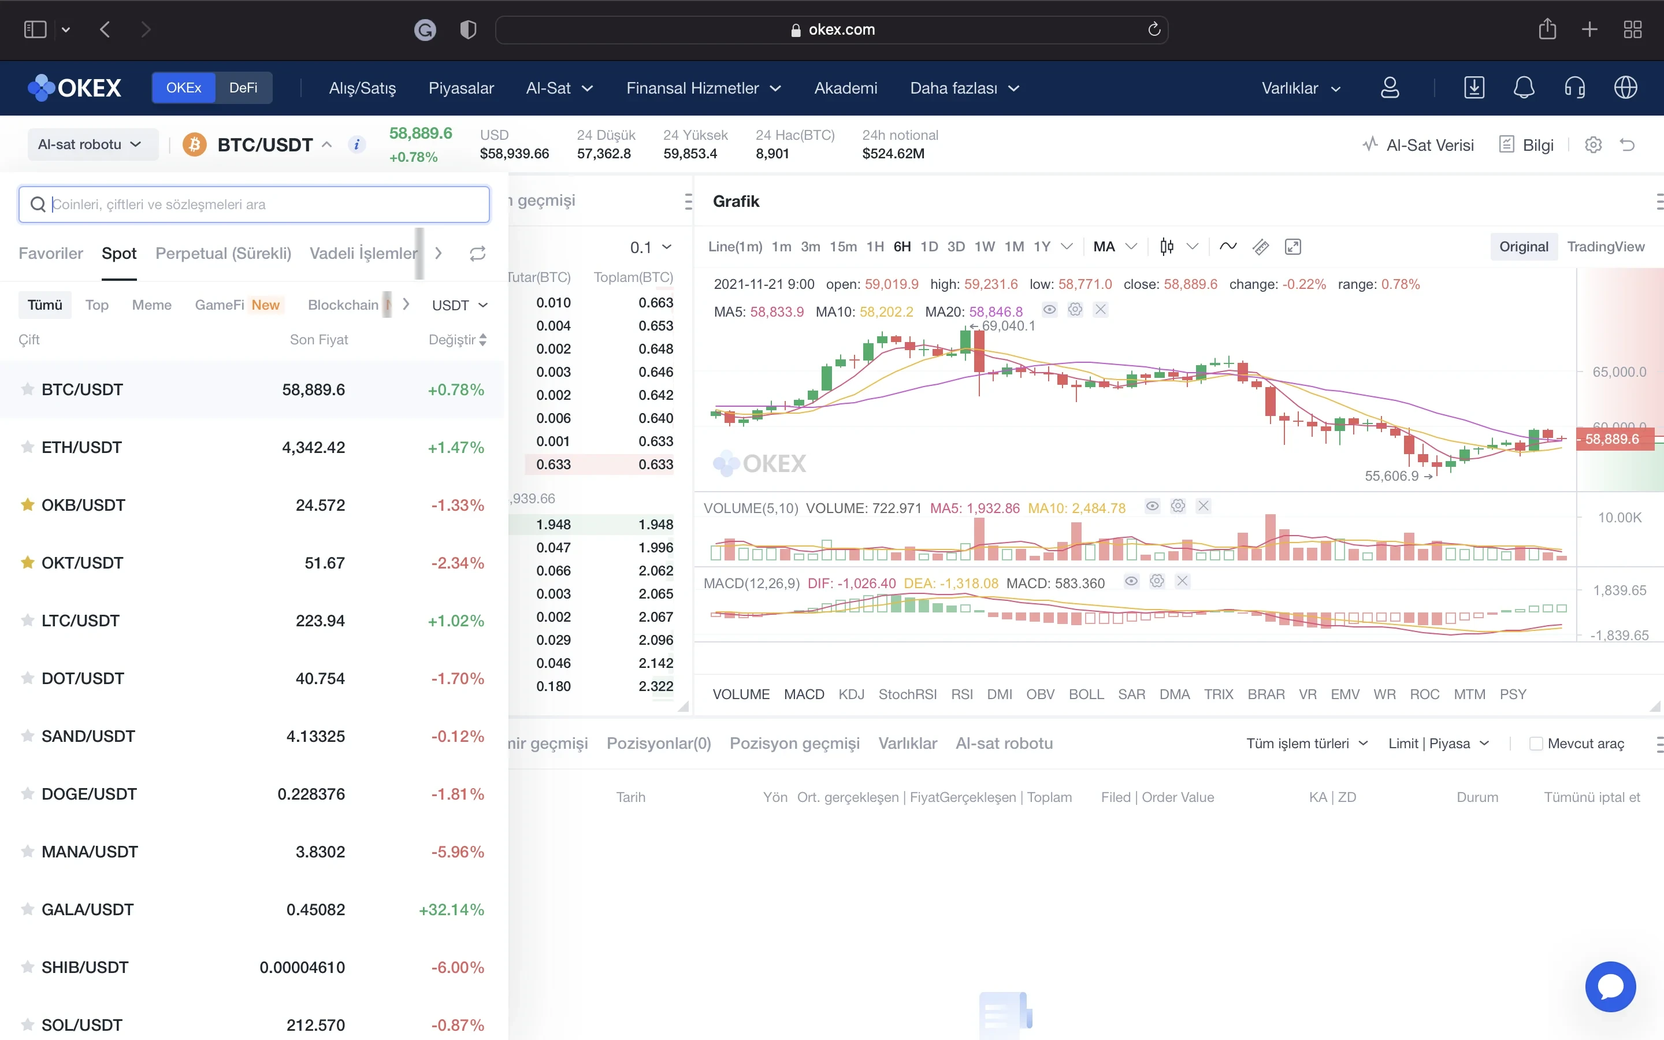Viewport: 1664px width, 1040px height.
Task: Open the headset support icon
Action: 1574,87
